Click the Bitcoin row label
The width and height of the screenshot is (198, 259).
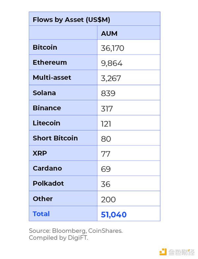[45, 47]
